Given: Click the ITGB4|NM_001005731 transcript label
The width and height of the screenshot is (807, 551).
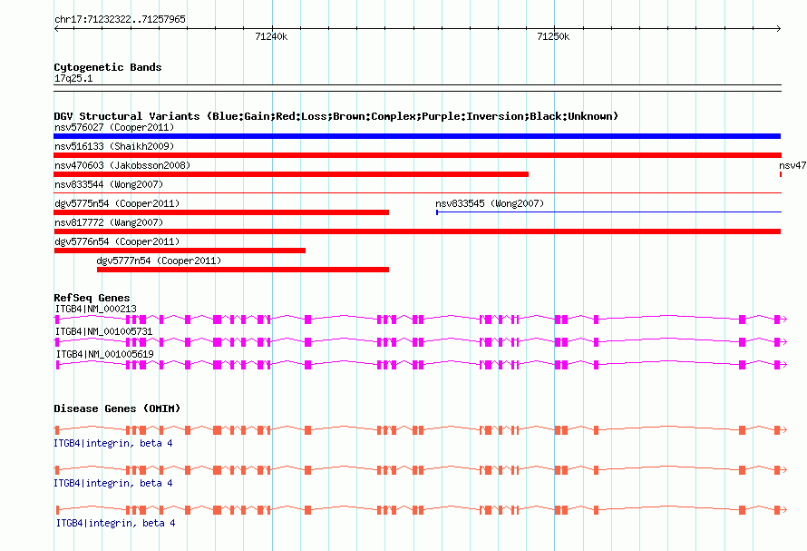Looking at the screenshot, I should (103, 331).
